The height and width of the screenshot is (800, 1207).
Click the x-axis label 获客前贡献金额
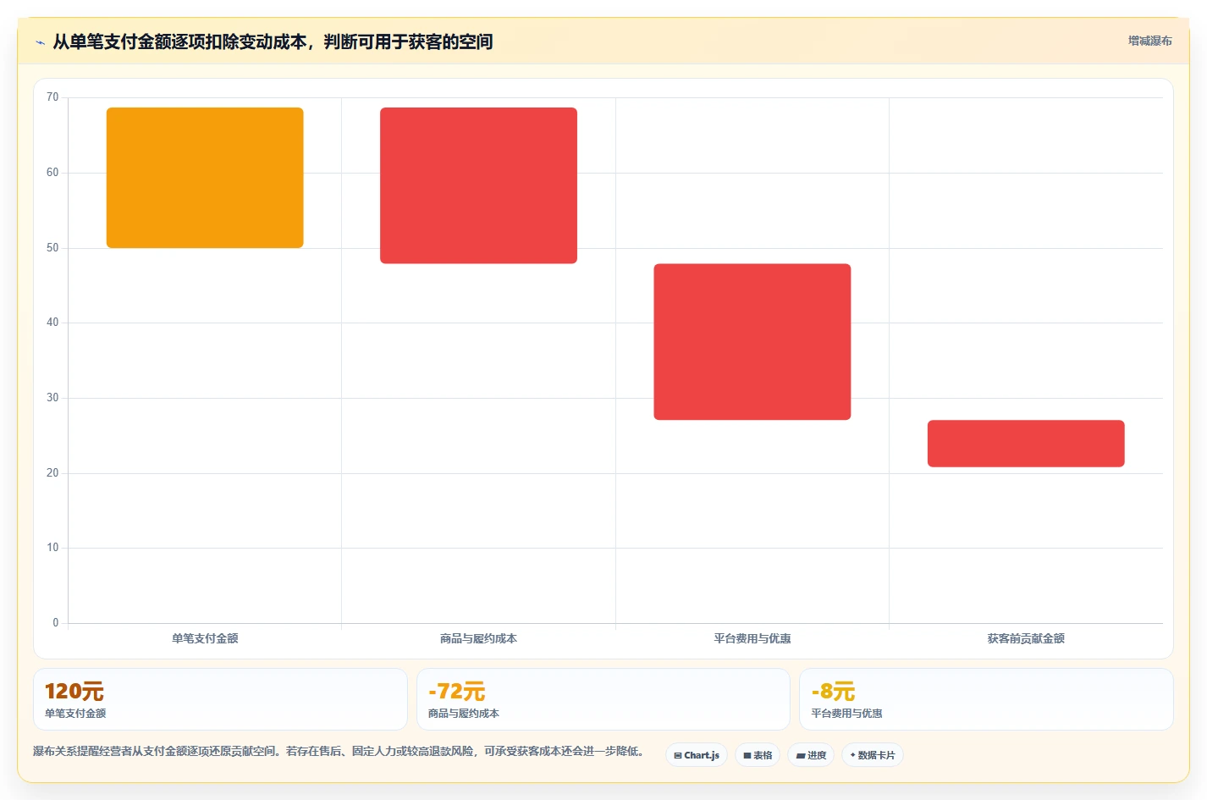[1026, 638]
